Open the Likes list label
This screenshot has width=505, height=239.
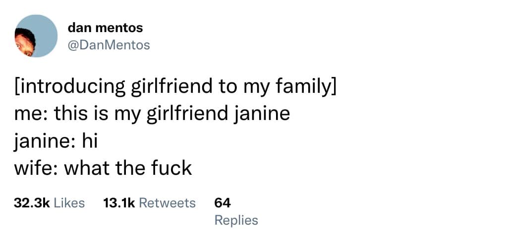coord(68,202)
